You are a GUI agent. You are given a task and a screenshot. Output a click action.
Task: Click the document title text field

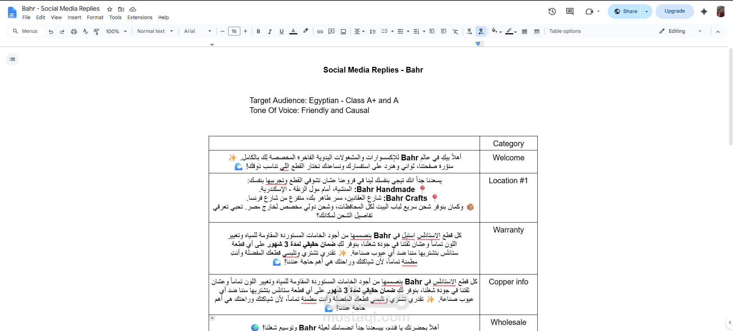click(x=61, y=9)
